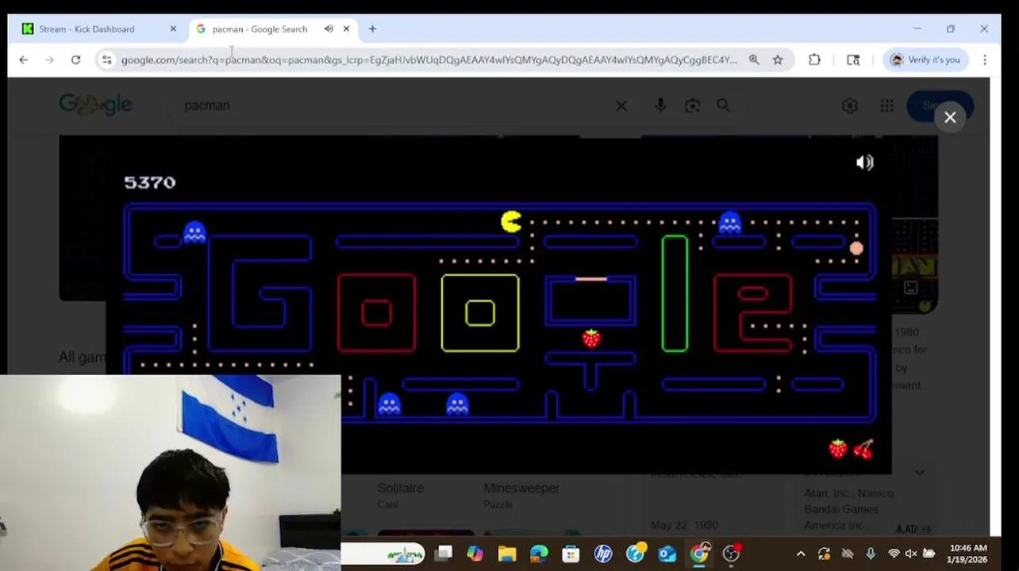Screen dimensions: 1019x571
Task: Open Microsoft Edge from the taskbar
Action: pyautogui.click(x=539, y=554)
